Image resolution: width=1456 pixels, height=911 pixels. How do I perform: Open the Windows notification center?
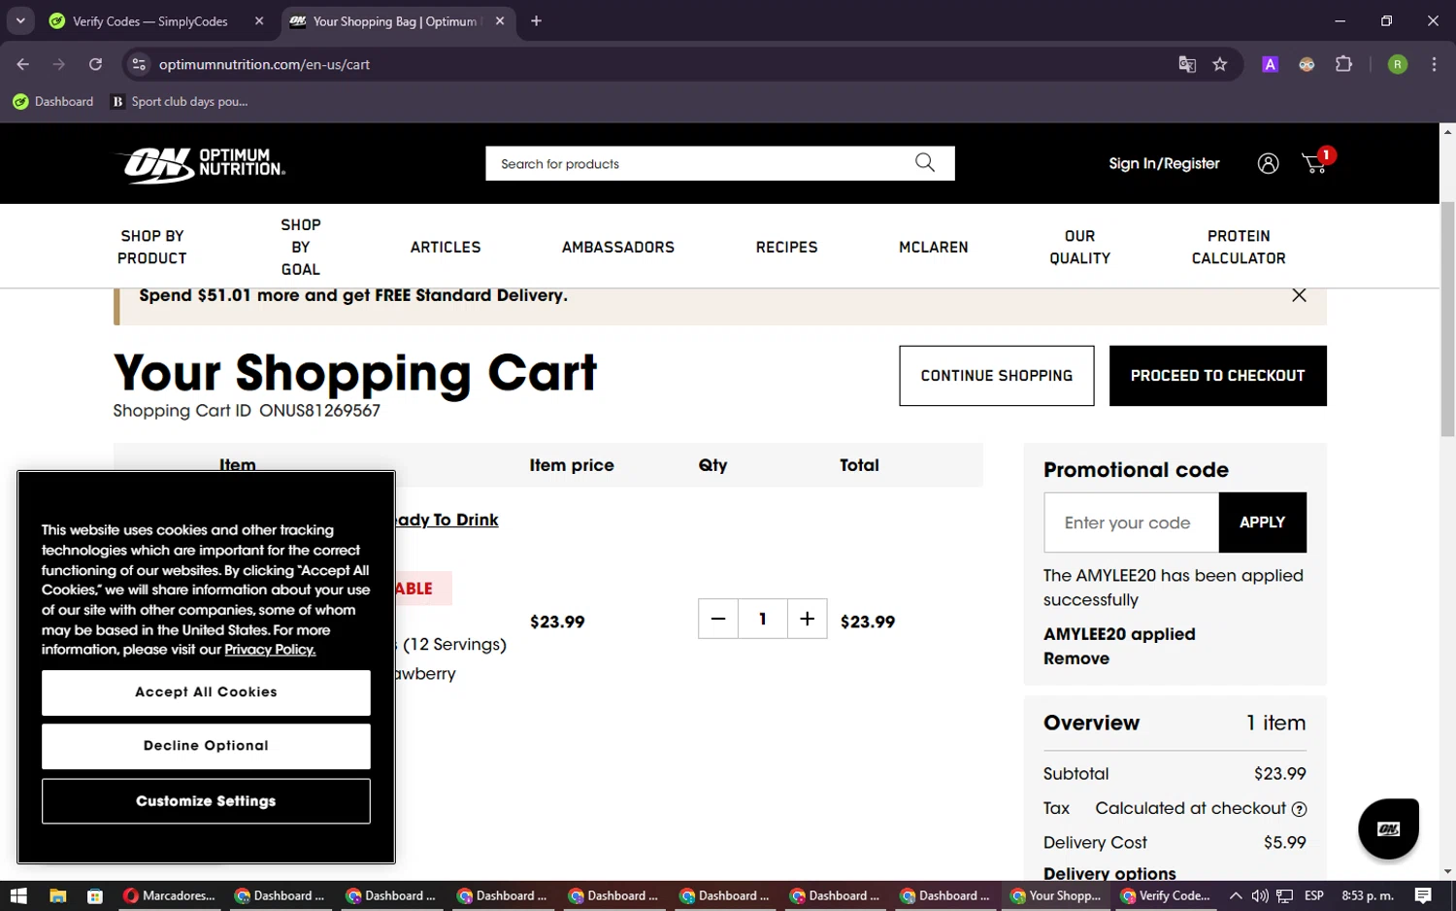[x=1423, y=895]
